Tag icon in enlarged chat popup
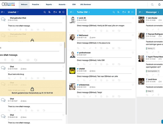The image size is (163, 124). coord(36,60)
